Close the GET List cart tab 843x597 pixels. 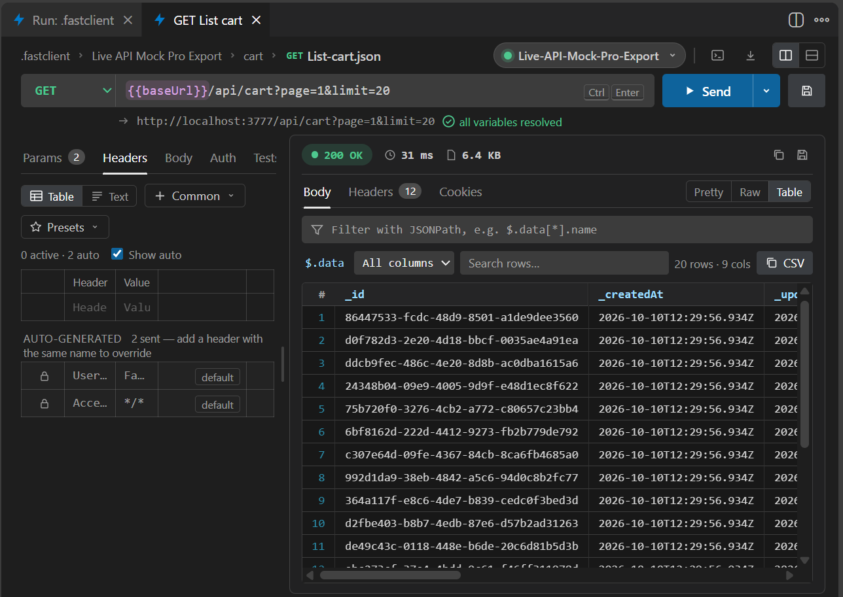(257, 20)
